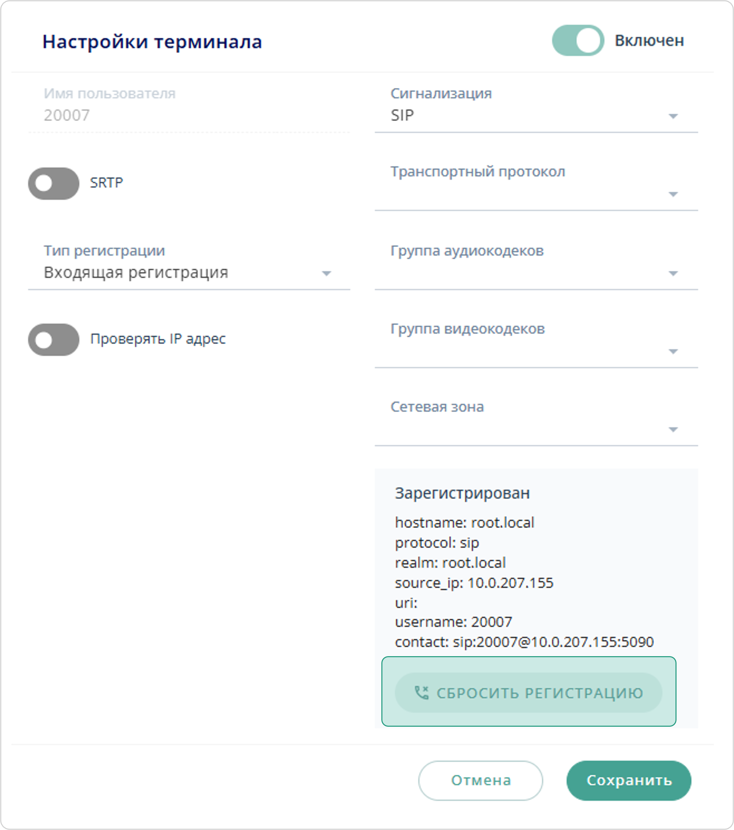The image size is (734, 830).
Task: Open the Сигнализация dropdown arrow
Action: [x=673, y=117]
